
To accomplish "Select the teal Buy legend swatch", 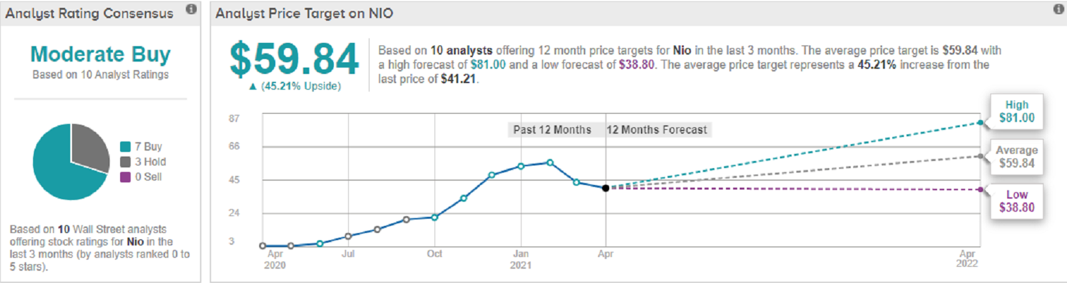I will (x=125, y=147).
